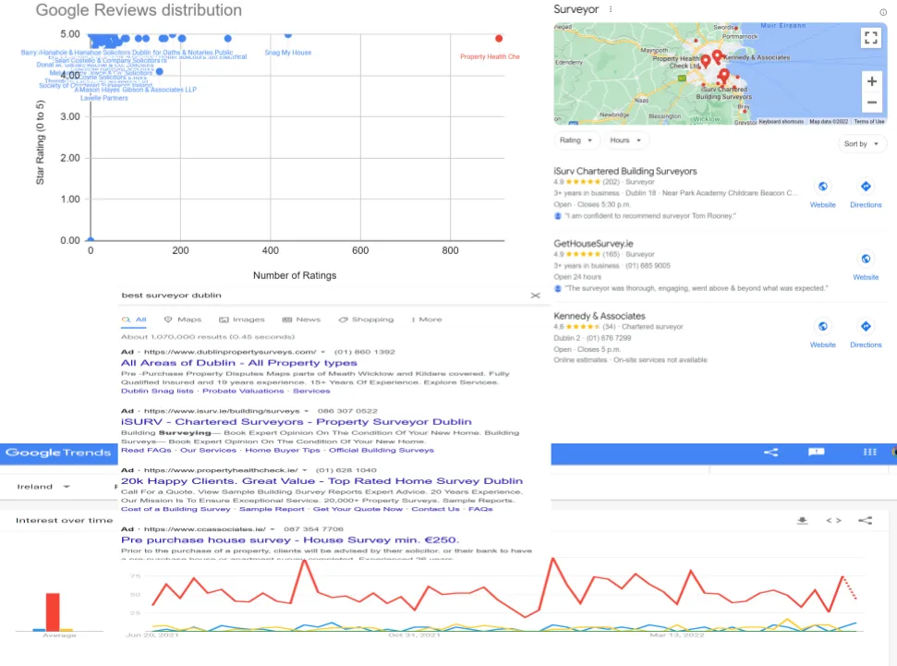The image size is (897, 666).
Task: Zoom in the map with plus button
Action: tap(871, 81)
